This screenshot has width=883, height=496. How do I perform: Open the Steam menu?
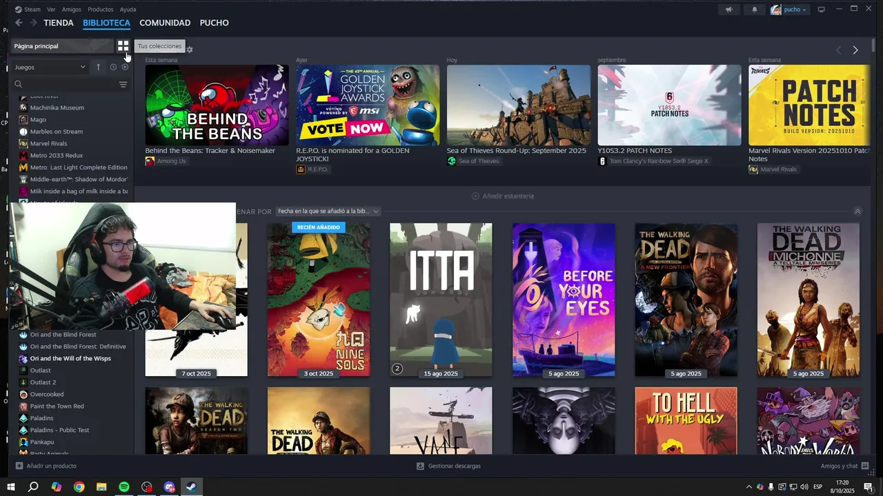28,9
